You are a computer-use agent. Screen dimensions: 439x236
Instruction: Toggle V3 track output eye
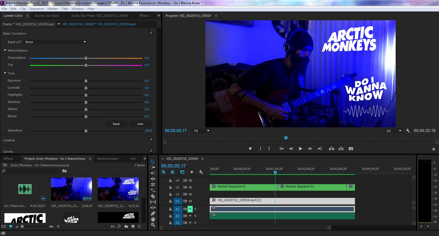[x=190, y=187]
